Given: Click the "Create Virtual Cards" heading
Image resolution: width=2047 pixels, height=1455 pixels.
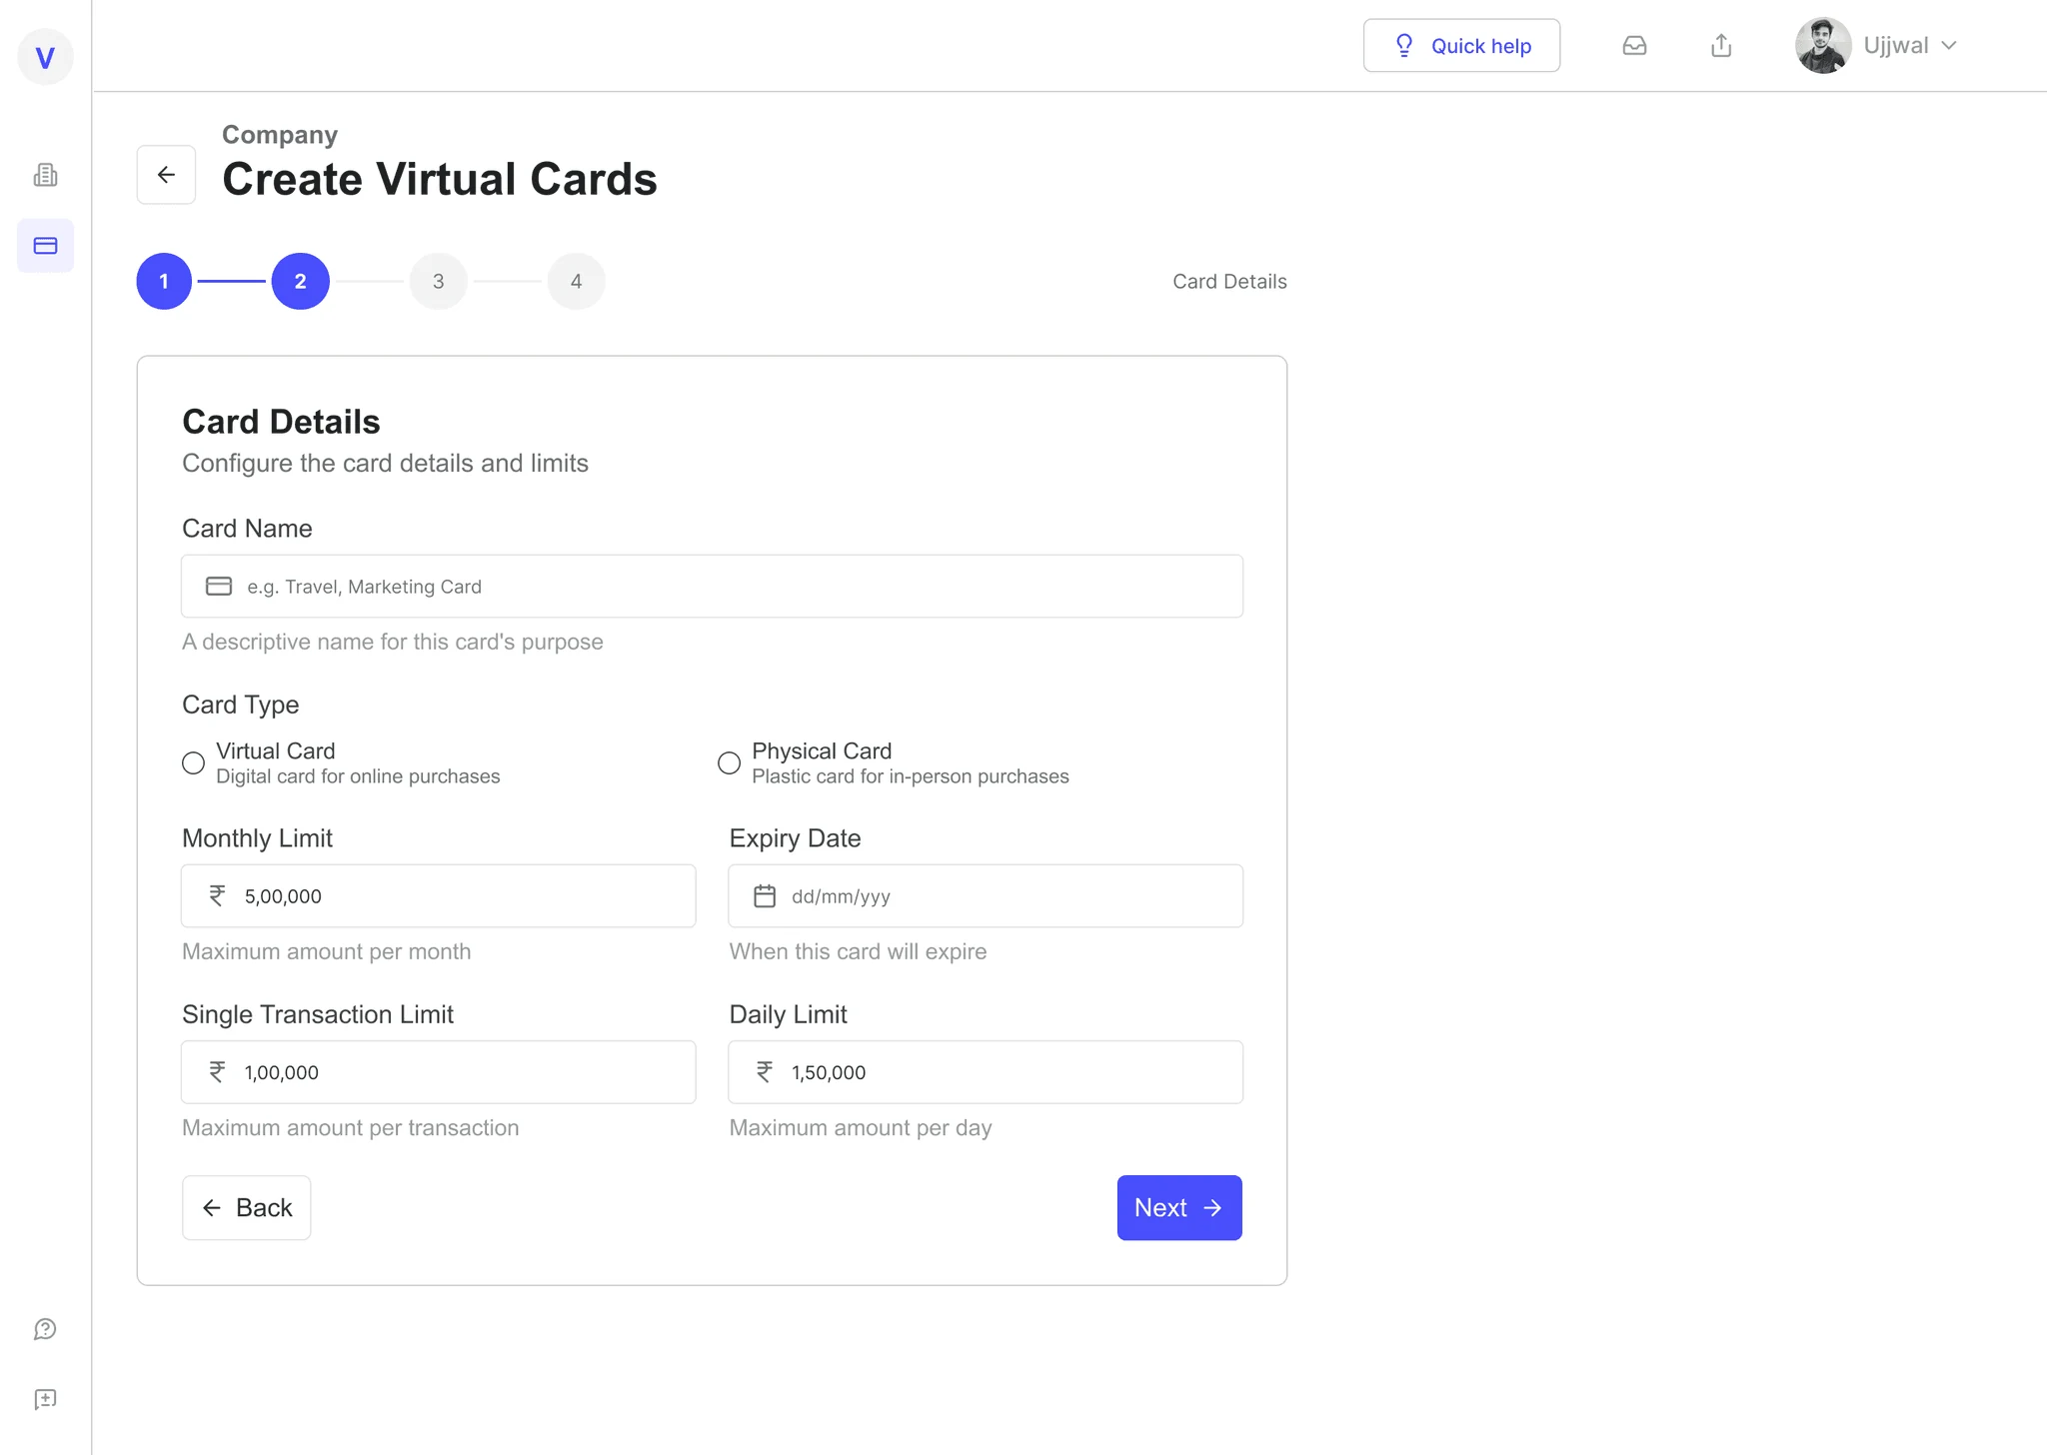Looking at the screenshot, I should pos(440,180).
